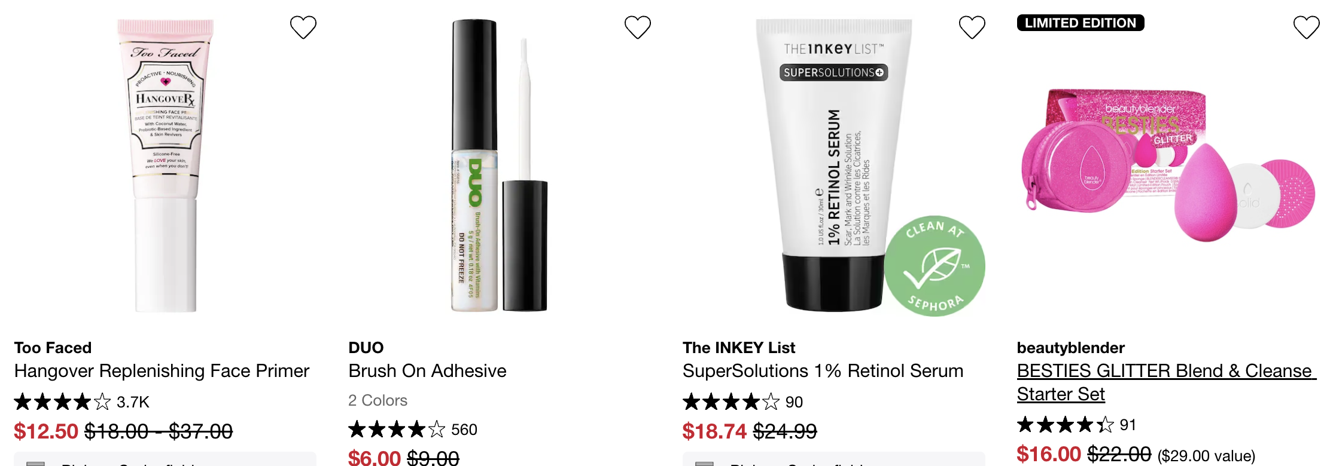Open beautyblender glitter set product image

click(x=1168, y=165)
